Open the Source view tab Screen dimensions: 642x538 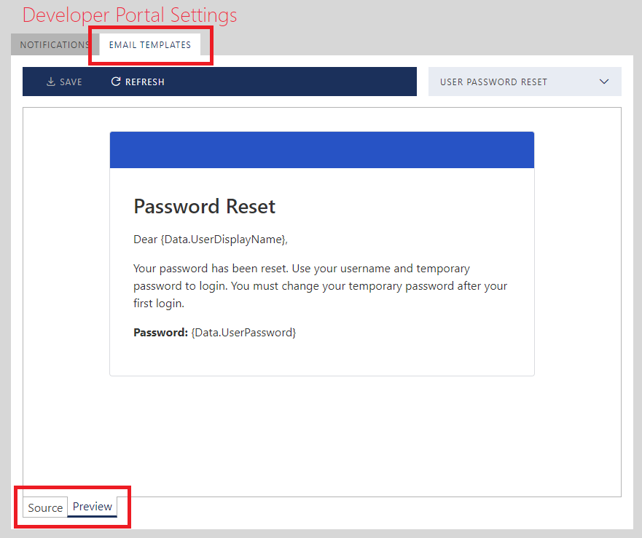45,507
